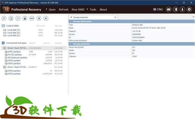
Task: Click the drive icon beside Local Disk (D:)
Action: (5, 33)
